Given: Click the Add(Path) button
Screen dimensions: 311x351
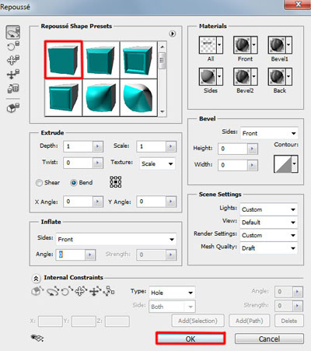Looking at the screenshot, I should pyautogui.click(x=250, y=321).
